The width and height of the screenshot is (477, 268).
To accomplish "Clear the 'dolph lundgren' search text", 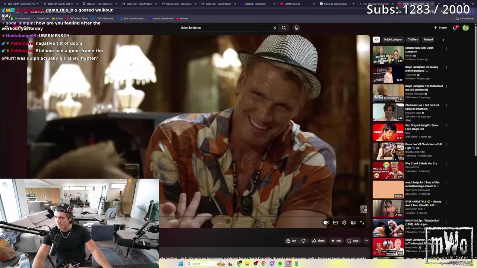I will tap(275, 28).
